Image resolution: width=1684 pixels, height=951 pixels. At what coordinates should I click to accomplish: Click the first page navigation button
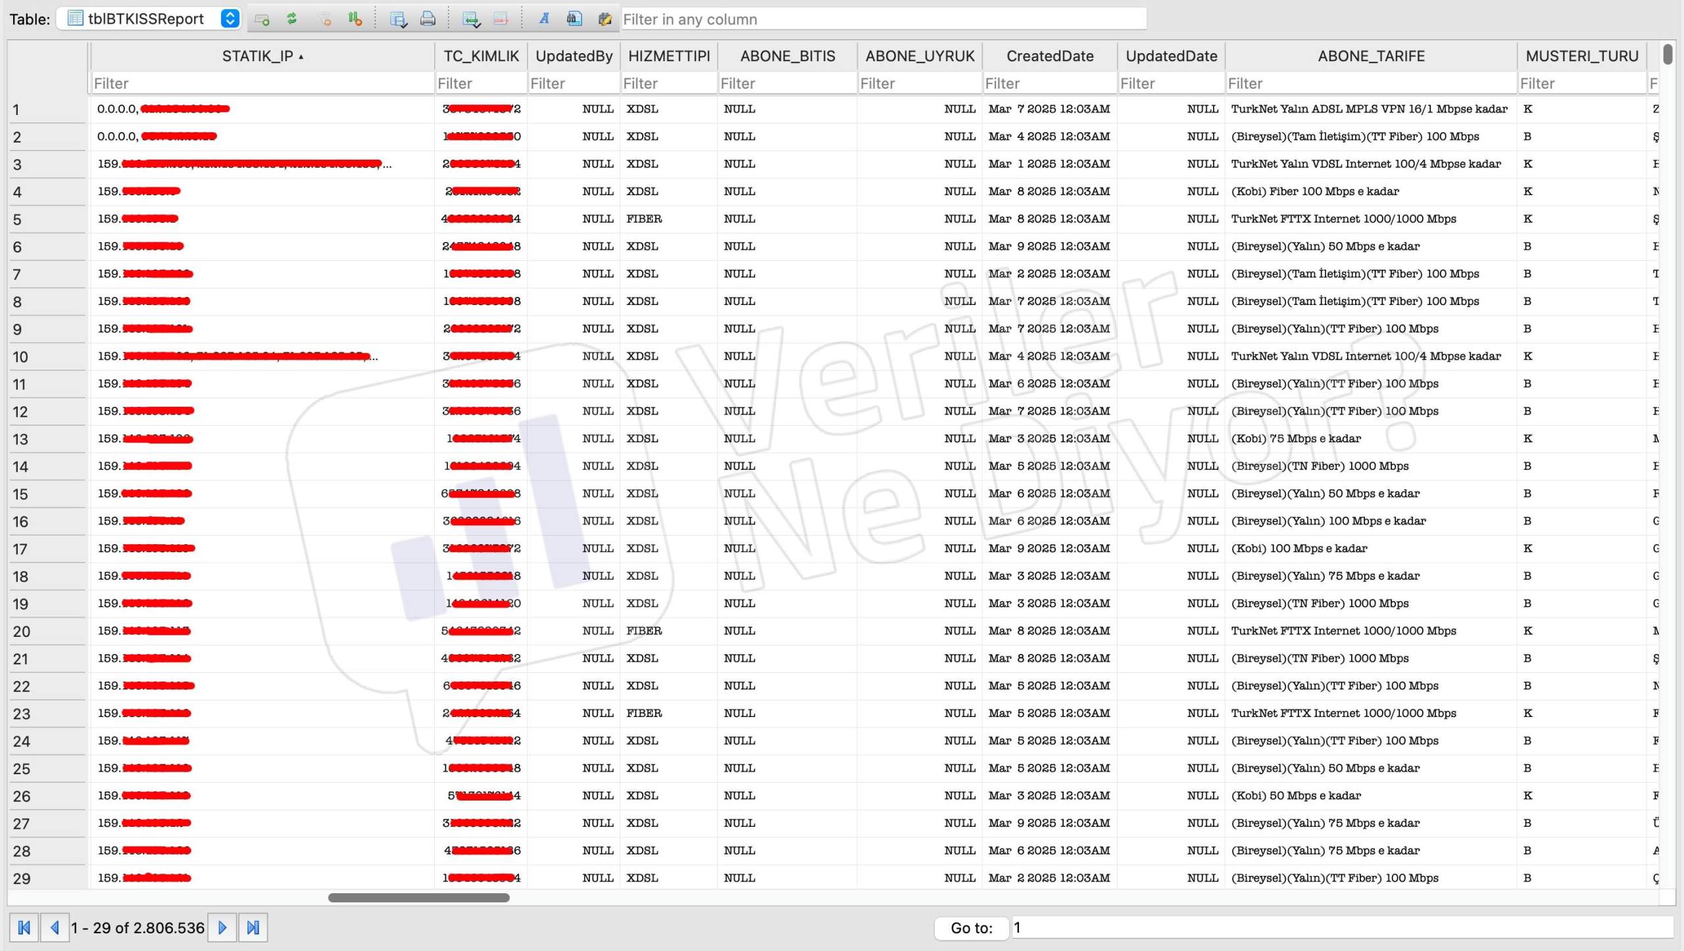(x=24, y=927)
